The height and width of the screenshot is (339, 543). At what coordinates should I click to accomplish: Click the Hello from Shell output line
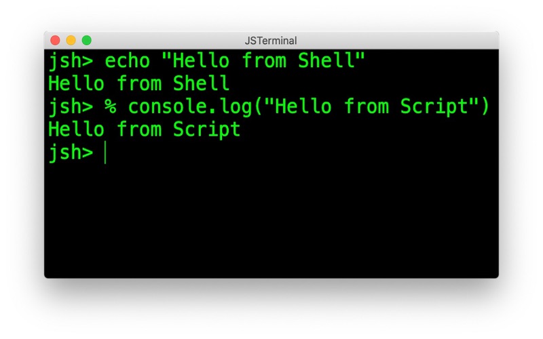point(138,84)
